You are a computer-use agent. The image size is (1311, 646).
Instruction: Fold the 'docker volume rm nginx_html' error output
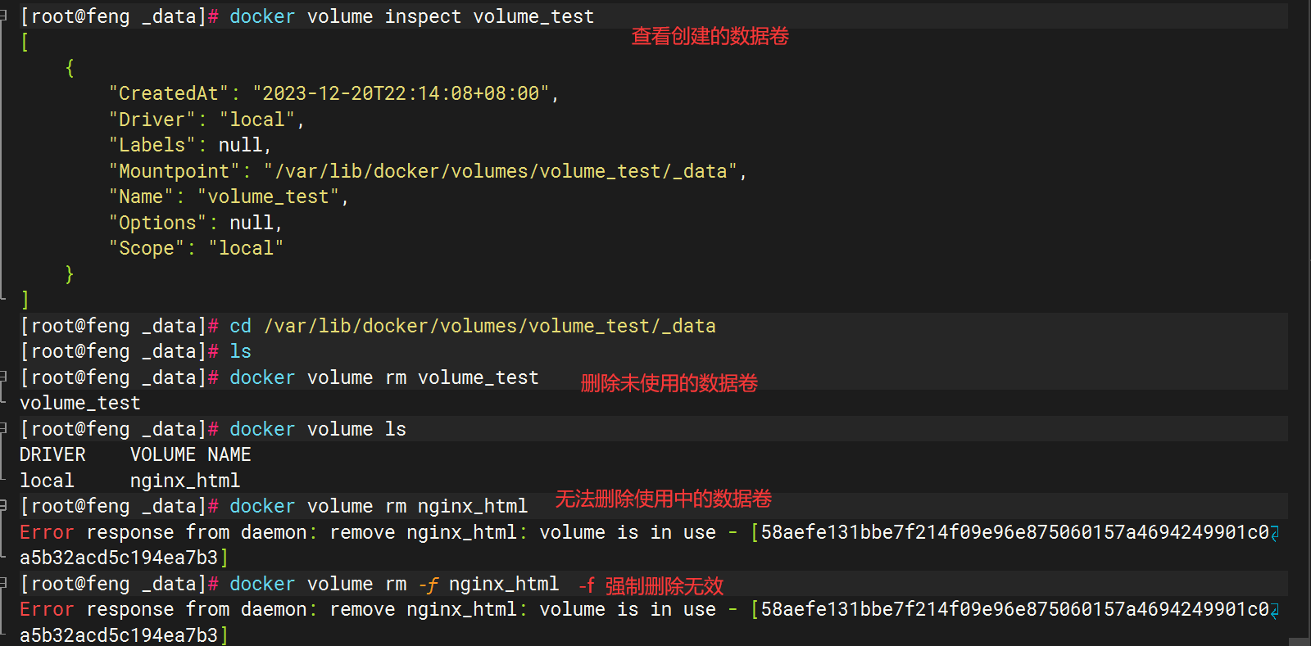point(3,506)
